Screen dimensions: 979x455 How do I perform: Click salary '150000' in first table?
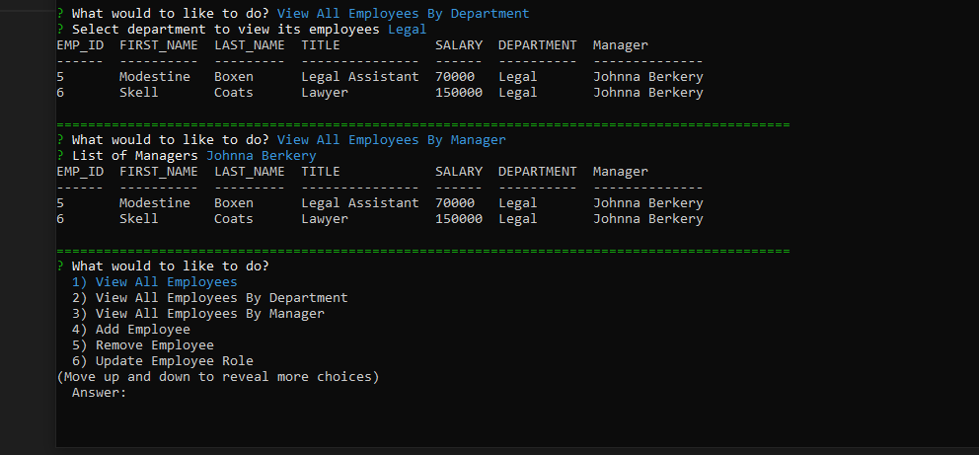coord(459,93)
